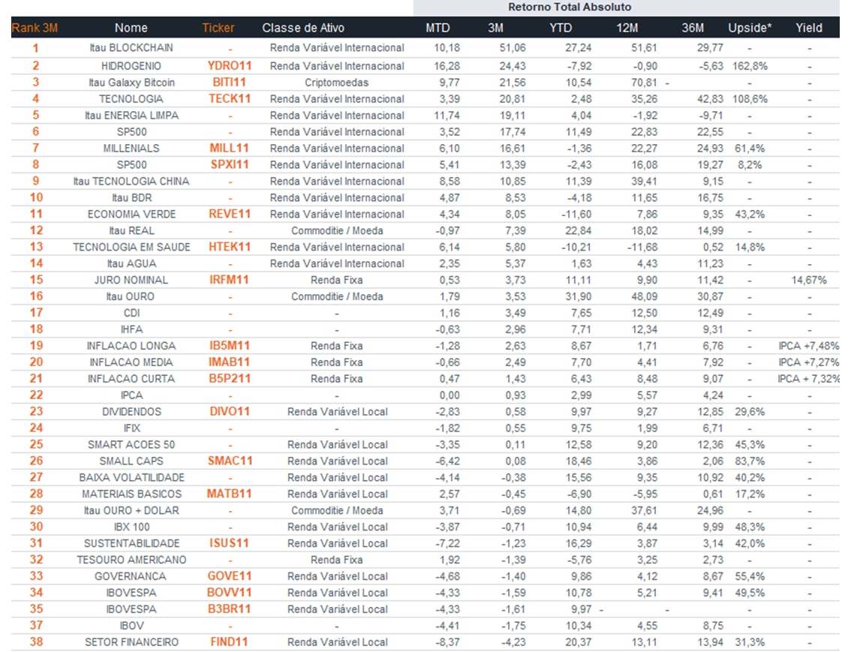Click the Itau BDR name cell
Image resolution: width=851 pixels, height=652 pixels.
(131, 197)
